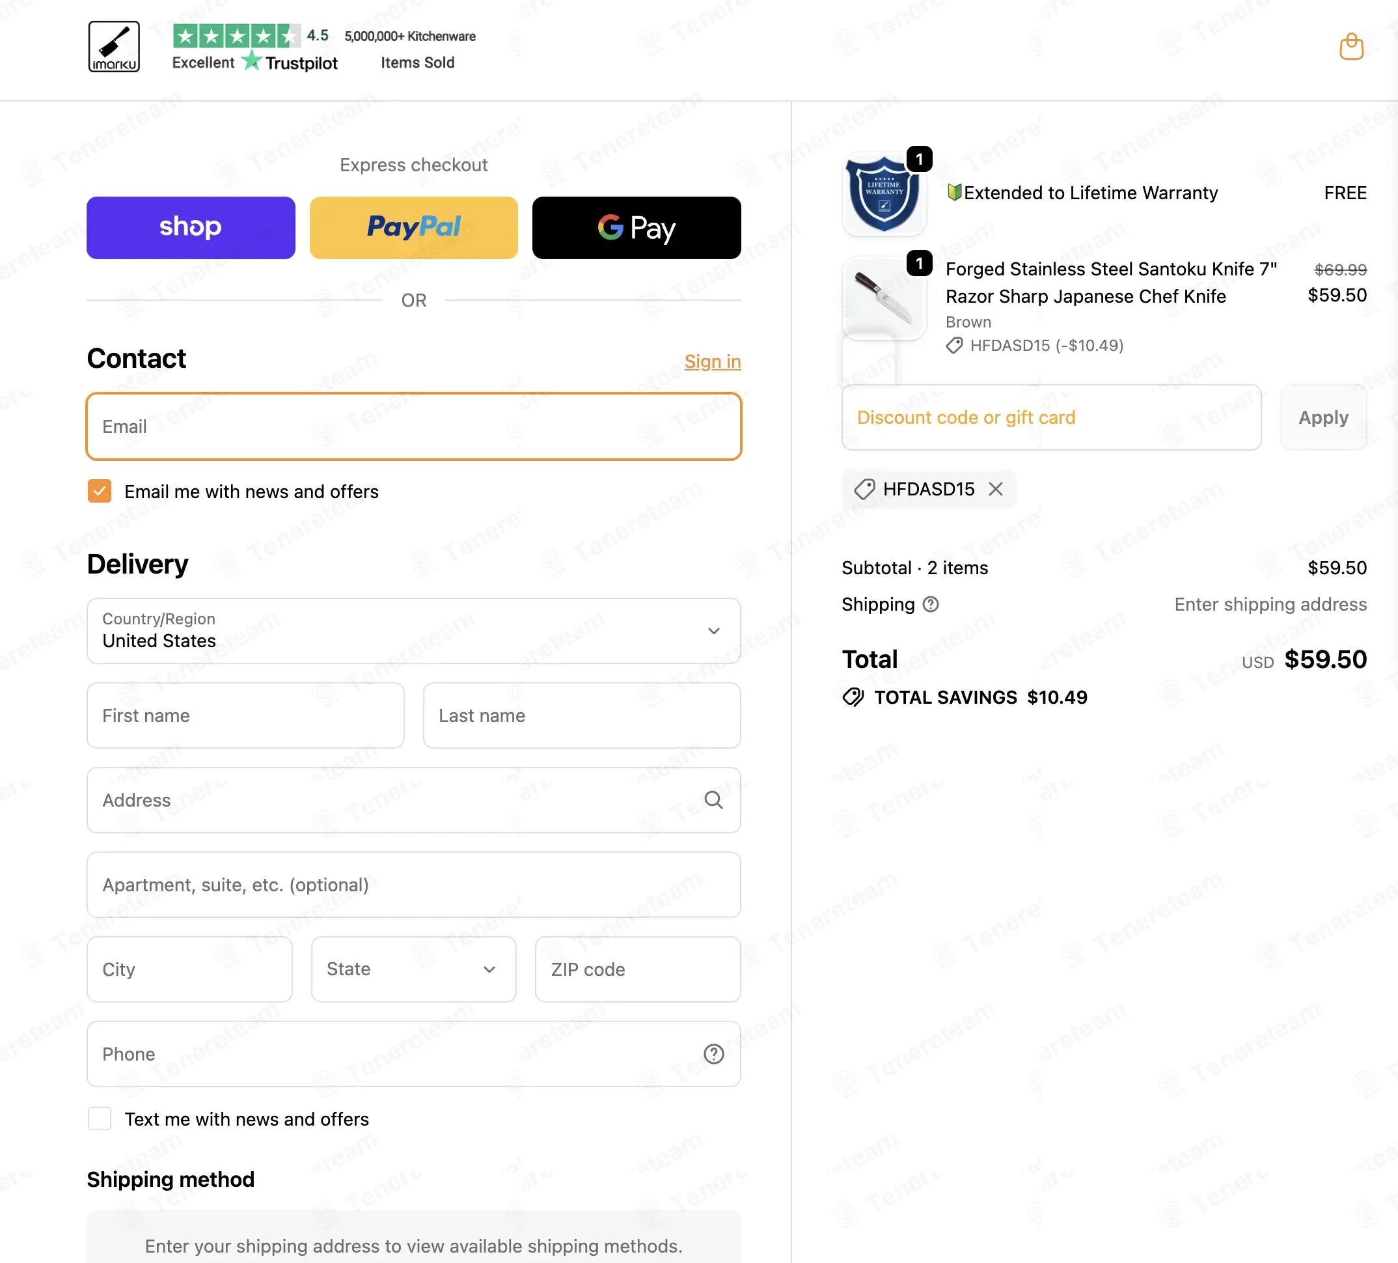Screen dimensions: 1398x1263
Task: Select Google Pay express checkout
Action: [637, 227]
